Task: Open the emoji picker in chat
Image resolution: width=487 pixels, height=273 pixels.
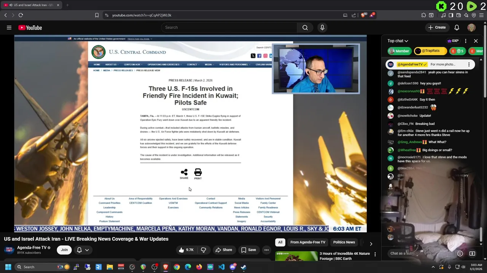Action: pyautogui.click(x=460, y=253)
